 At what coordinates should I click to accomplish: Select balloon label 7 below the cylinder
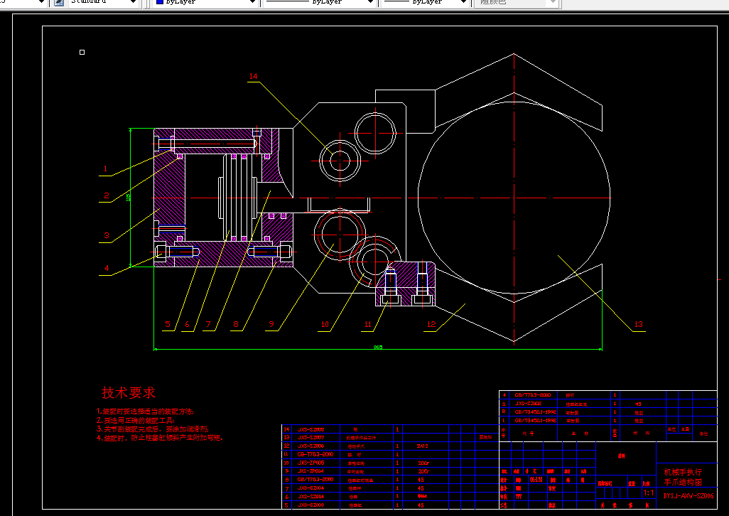click(x=208, y=324)
